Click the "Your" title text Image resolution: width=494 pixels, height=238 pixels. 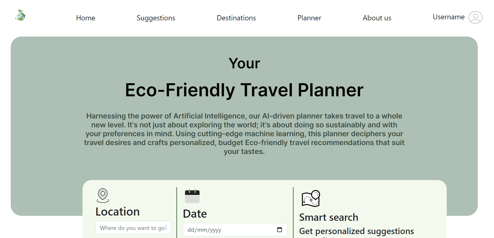coord(244,63)
